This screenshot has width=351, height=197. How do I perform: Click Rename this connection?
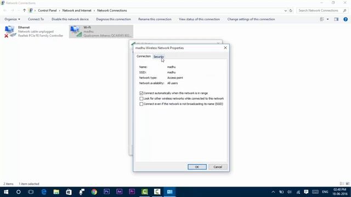tap(155, 19)
